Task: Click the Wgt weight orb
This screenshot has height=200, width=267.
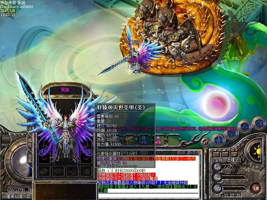Action: (x=218, y=188)
